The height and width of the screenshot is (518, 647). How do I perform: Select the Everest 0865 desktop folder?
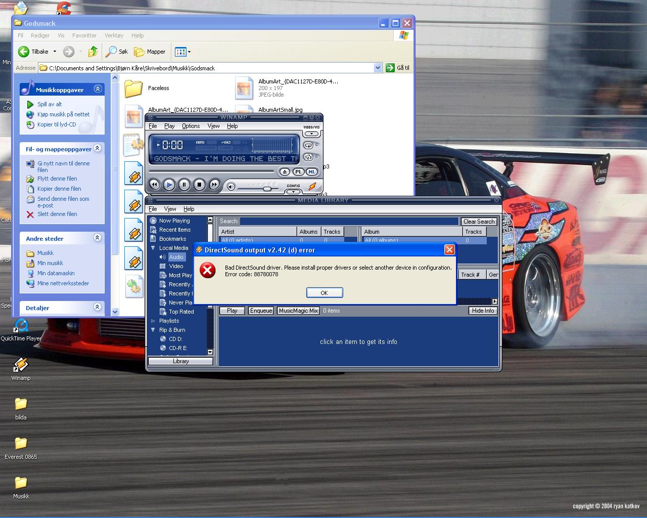point(21,448)
